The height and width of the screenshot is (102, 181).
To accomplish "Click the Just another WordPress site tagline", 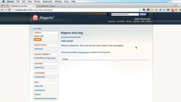I will point(71,37).
